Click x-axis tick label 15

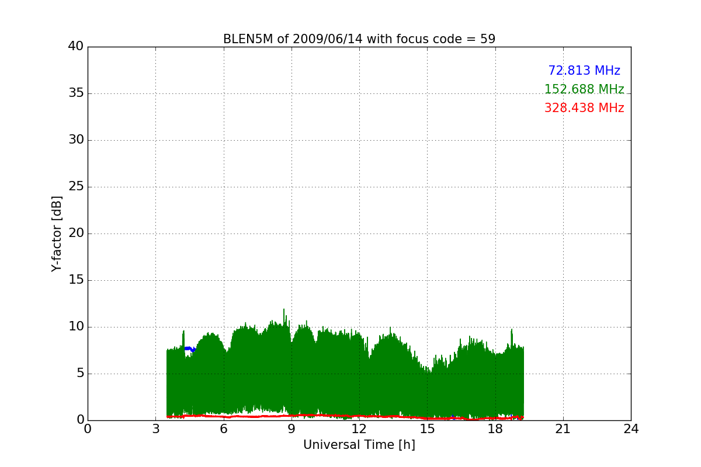(427, 429)
